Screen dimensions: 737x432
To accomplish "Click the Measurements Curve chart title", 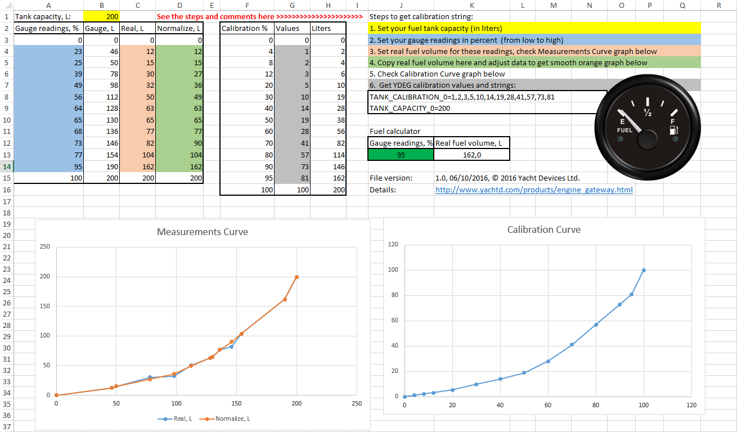I will pyautogui.click(x=202, y=232).
